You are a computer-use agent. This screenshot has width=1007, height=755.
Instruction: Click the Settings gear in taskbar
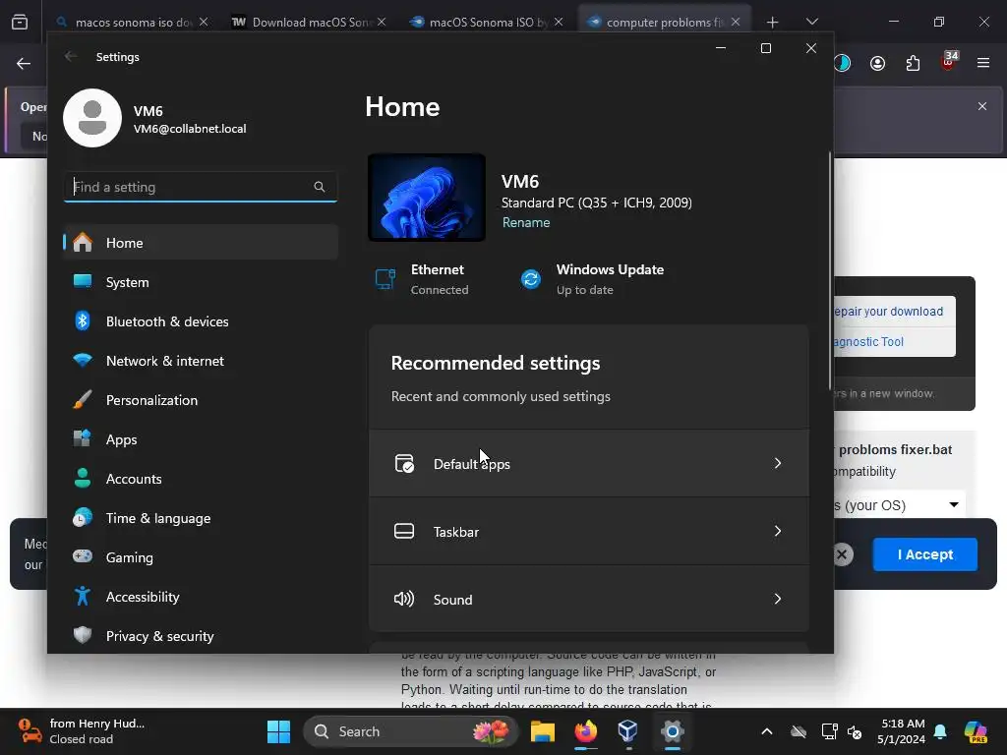[672, 731]
